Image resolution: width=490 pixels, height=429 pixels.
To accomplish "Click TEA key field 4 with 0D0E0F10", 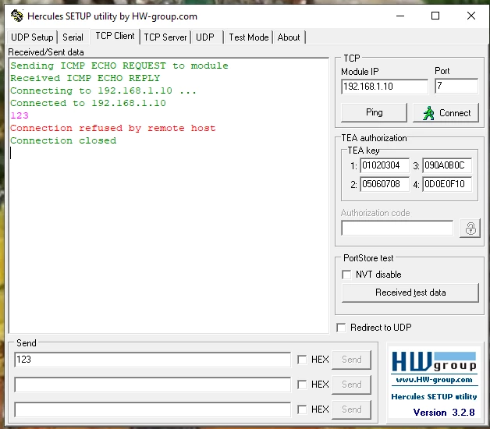I will (447, 184).
